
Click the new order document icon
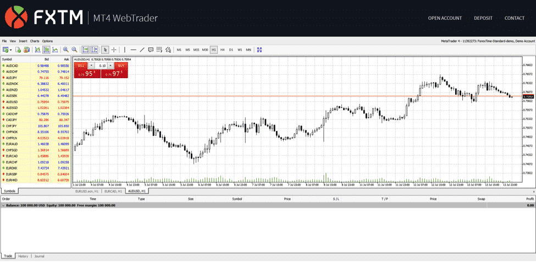[19, 50]
